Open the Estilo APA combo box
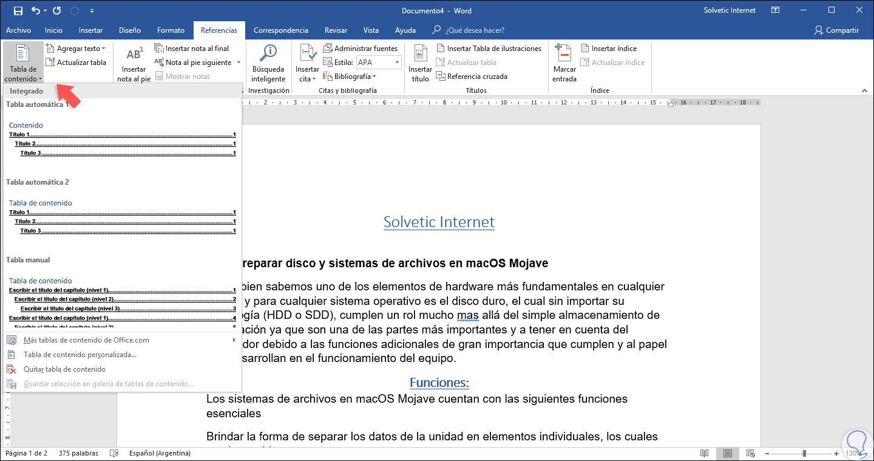 point(379,63)
